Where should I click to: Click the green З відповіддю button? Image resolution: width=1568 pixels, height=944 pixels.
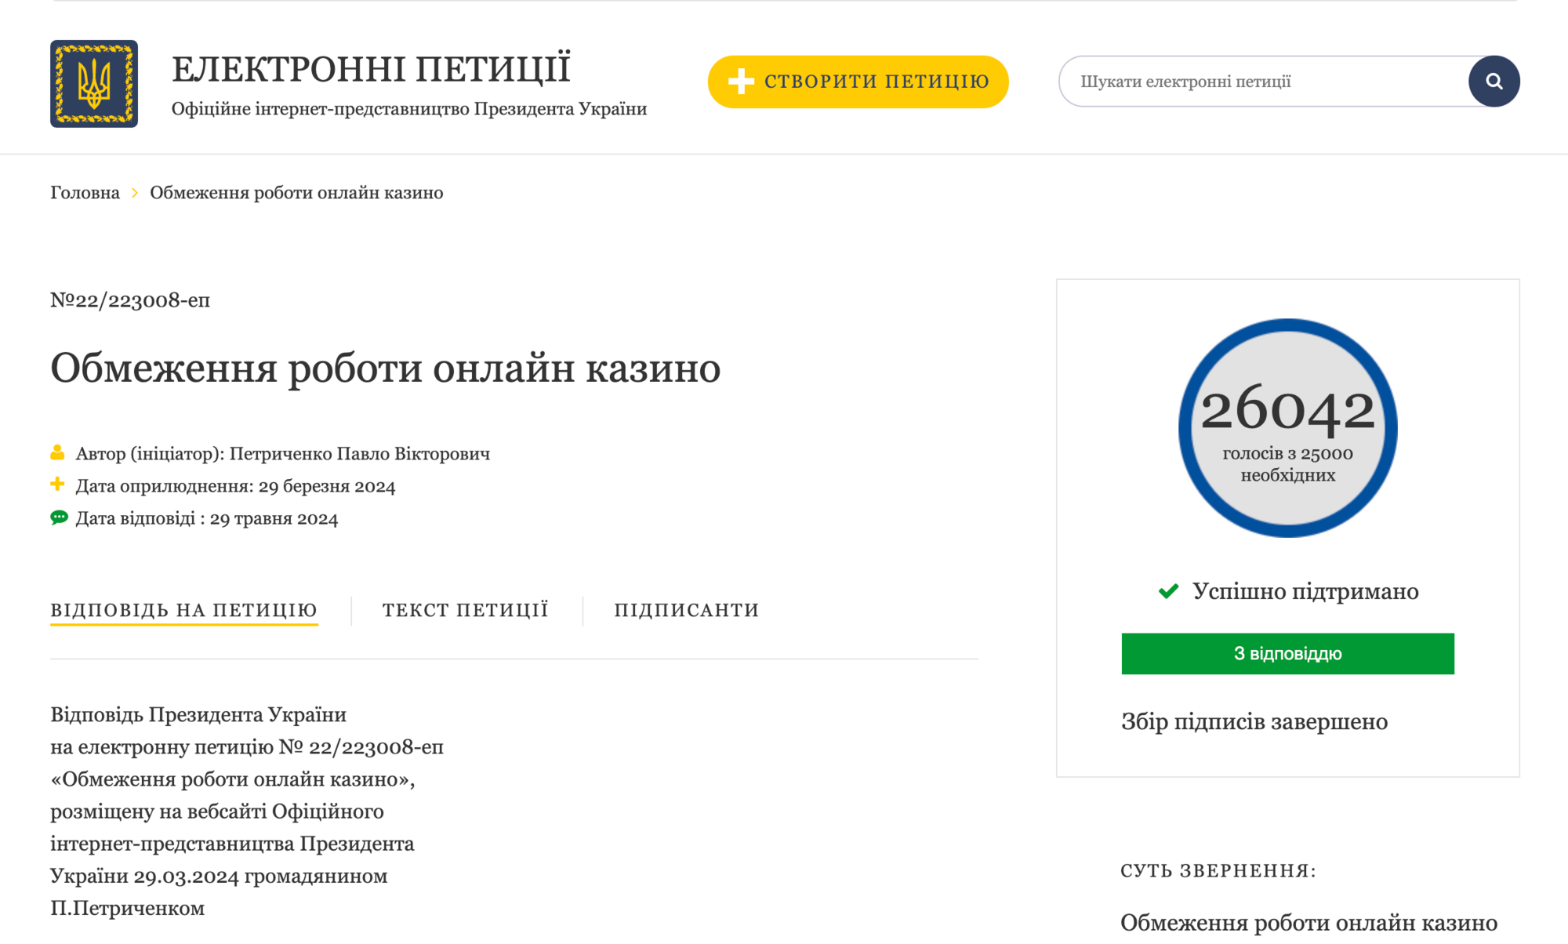[x=1288, y=653]
